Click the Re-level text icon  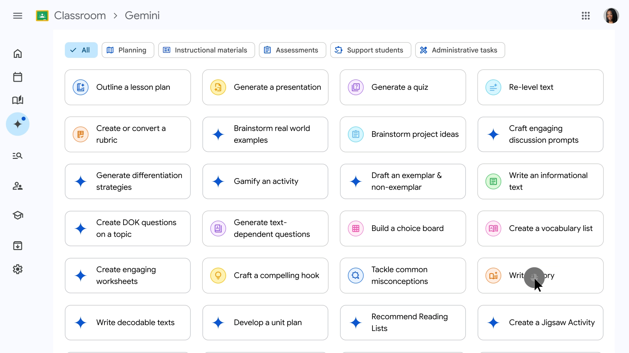click(x=493, y=87)
